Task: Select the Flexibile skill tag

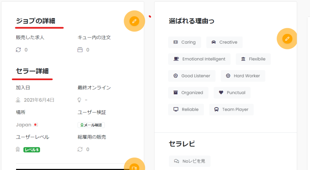Action: click(253, 59)
